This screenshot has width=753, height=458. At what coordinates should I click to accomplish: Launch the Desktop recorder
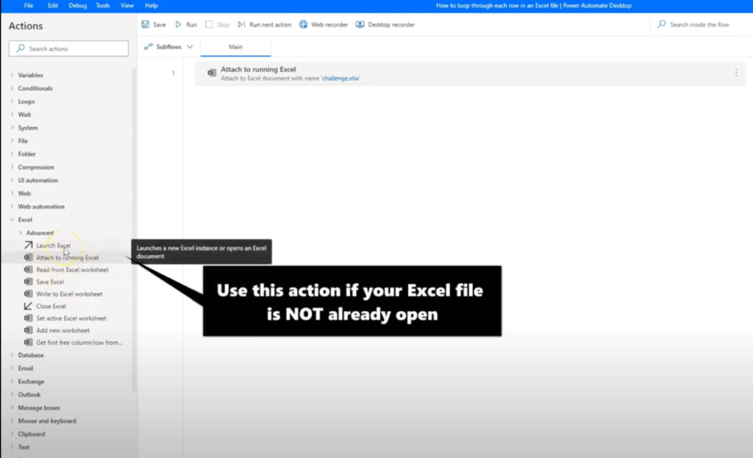(x=385, y=24)
